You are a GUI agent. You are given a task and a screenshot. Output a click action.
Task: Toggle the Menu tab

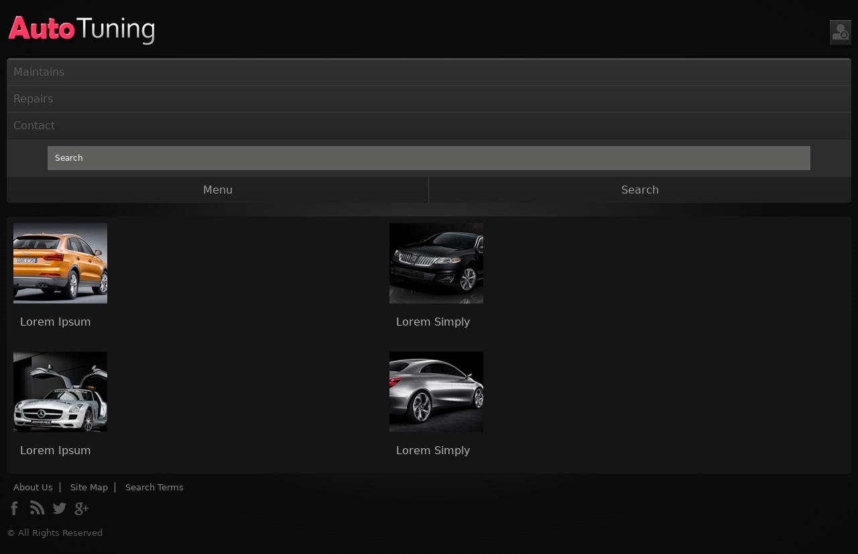(x=218, y=190)
